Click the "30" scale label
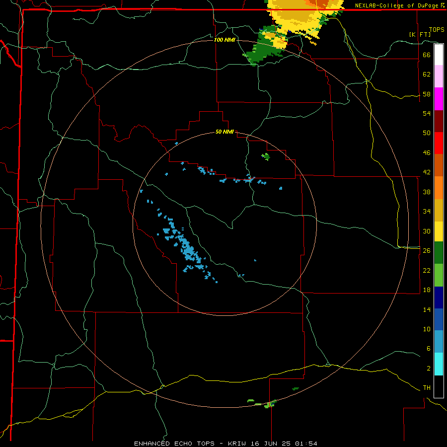Image resolution: width=447 pixels, height=447 pixels. coord(427,231)
